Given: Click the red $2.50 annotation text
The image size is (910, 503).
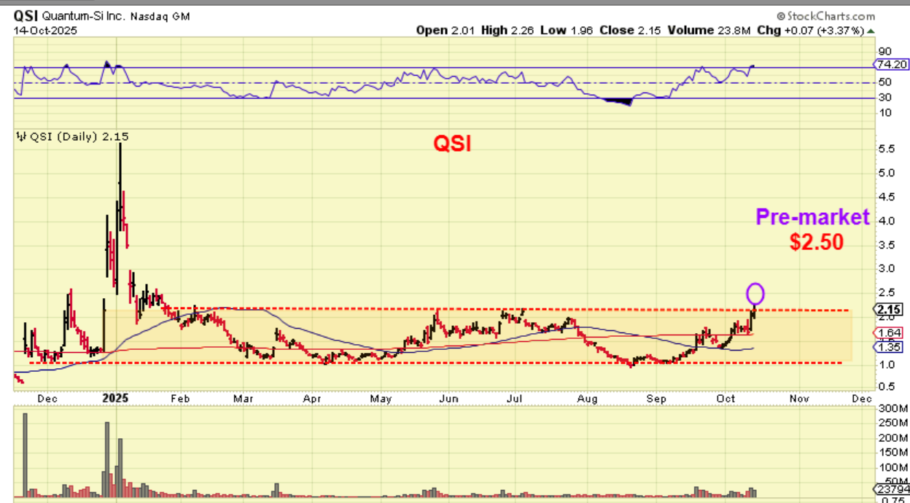Looking at the screenshot, I should [817, 242].
